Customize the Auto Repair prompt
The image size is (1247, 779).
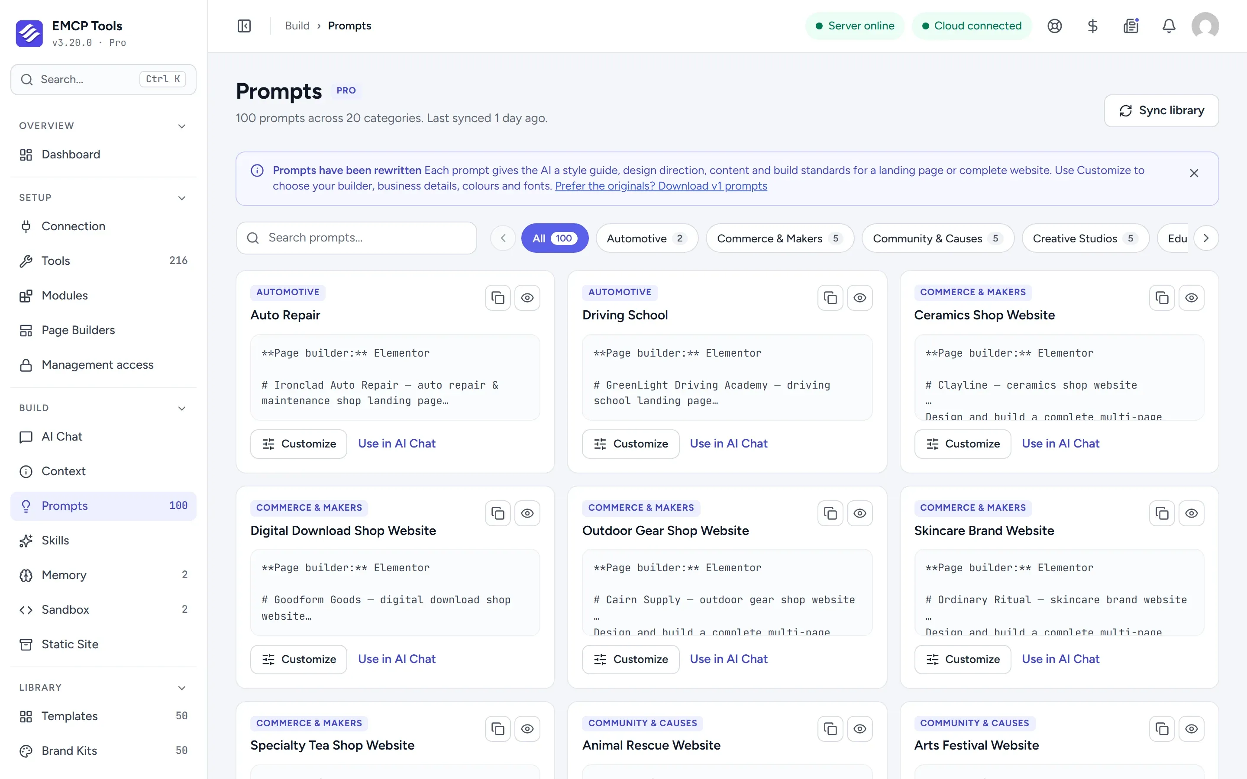(298, 444)
